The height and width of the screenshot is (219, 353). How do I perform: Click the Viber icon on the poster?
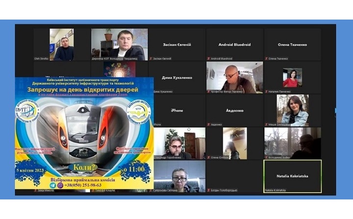(x=60, y=185)
